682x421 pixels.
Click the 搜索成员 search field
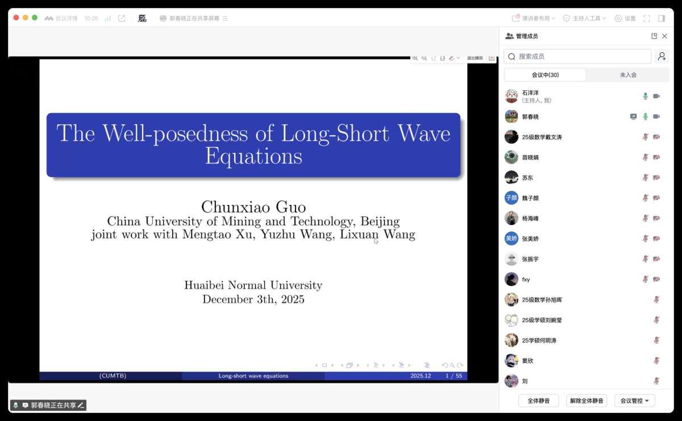[x=577, y=56]
